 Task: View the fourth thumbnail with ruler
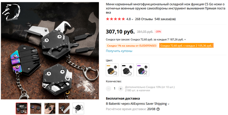tap(64, 108)
